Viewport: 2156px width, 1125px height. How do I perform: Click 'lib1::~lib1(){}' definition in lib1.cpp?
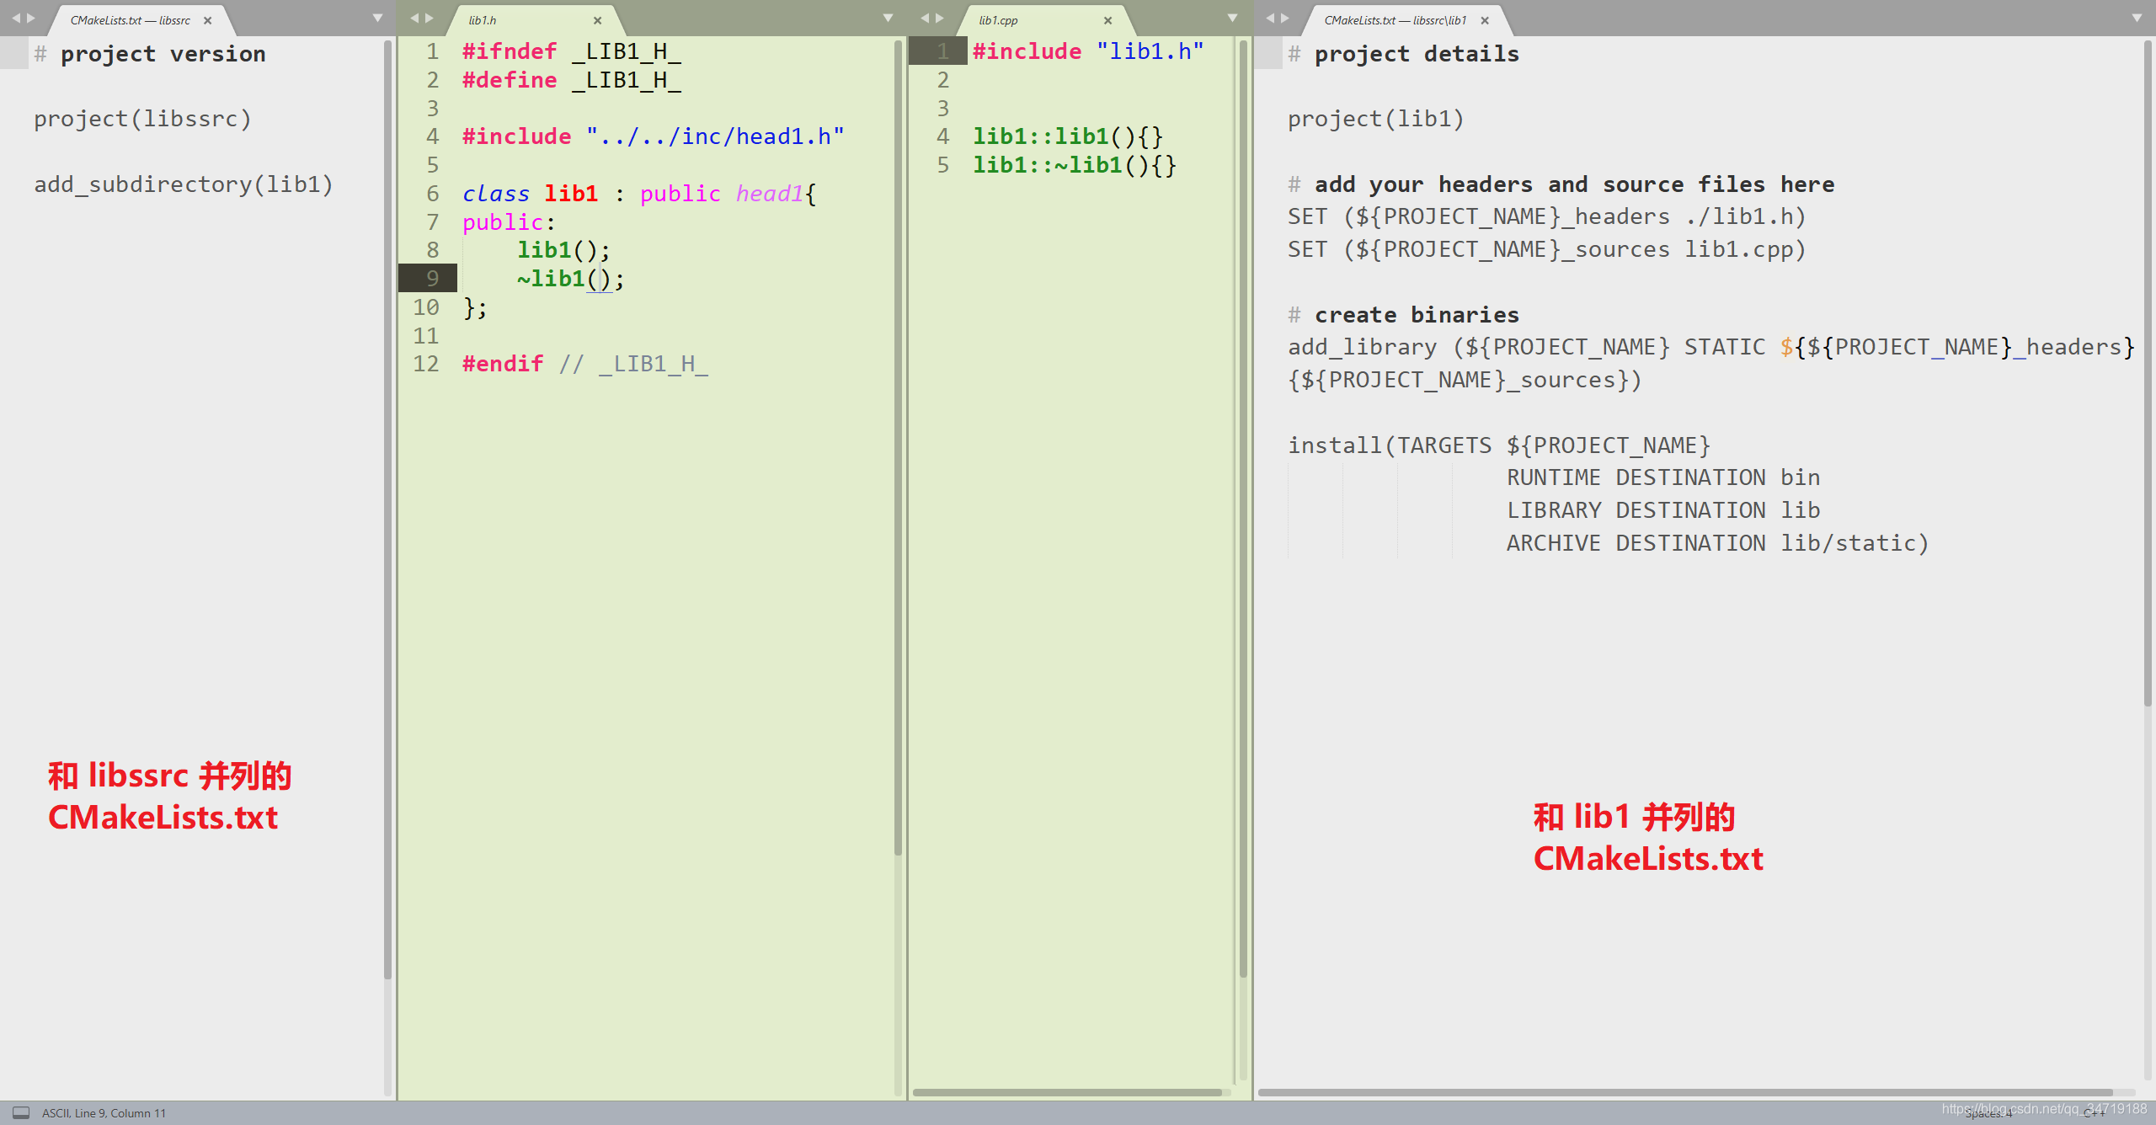[1075, 165]
